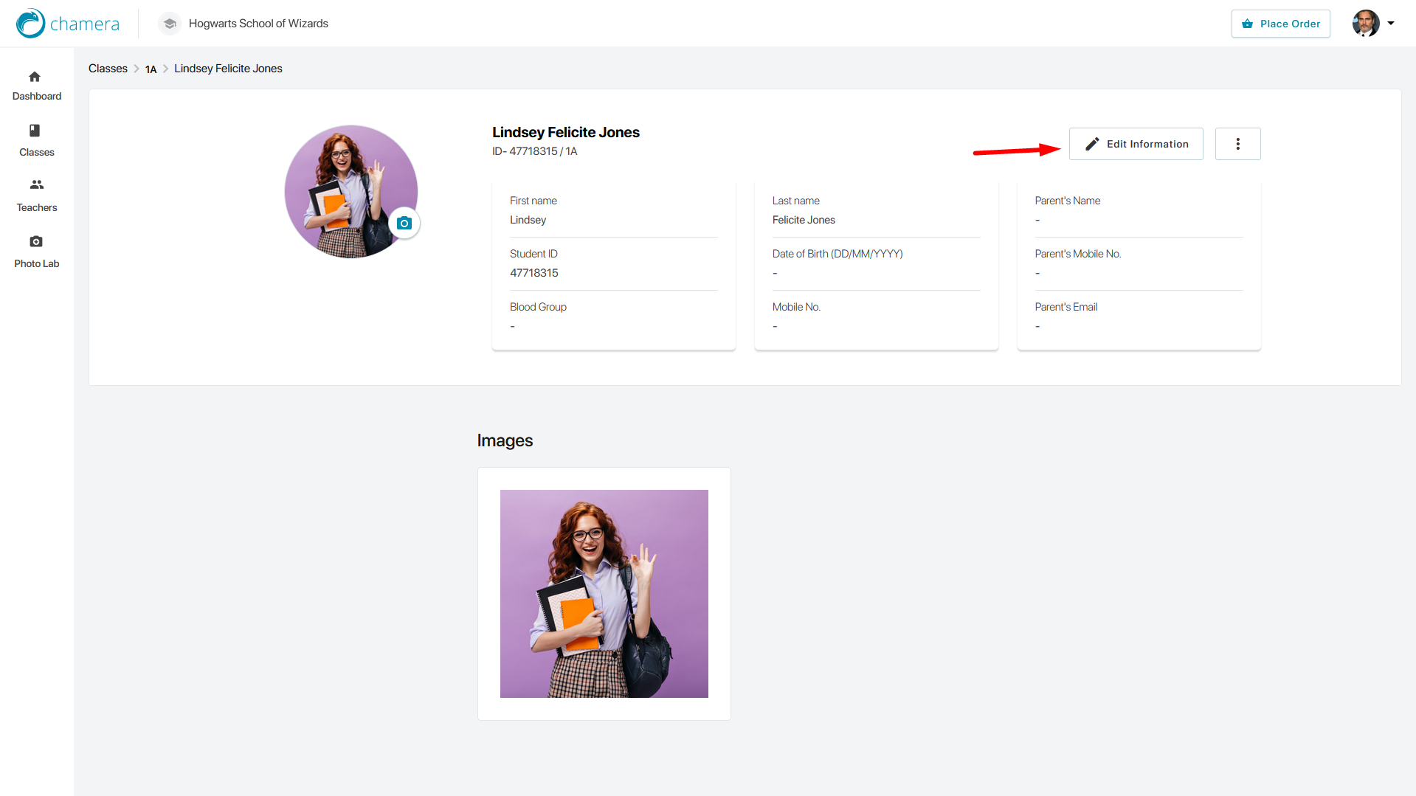Viewport: 1416px width, 796px height.
Task: Open the Dashboard home icon
Action: pyautogui.click(x=35, y=77)
